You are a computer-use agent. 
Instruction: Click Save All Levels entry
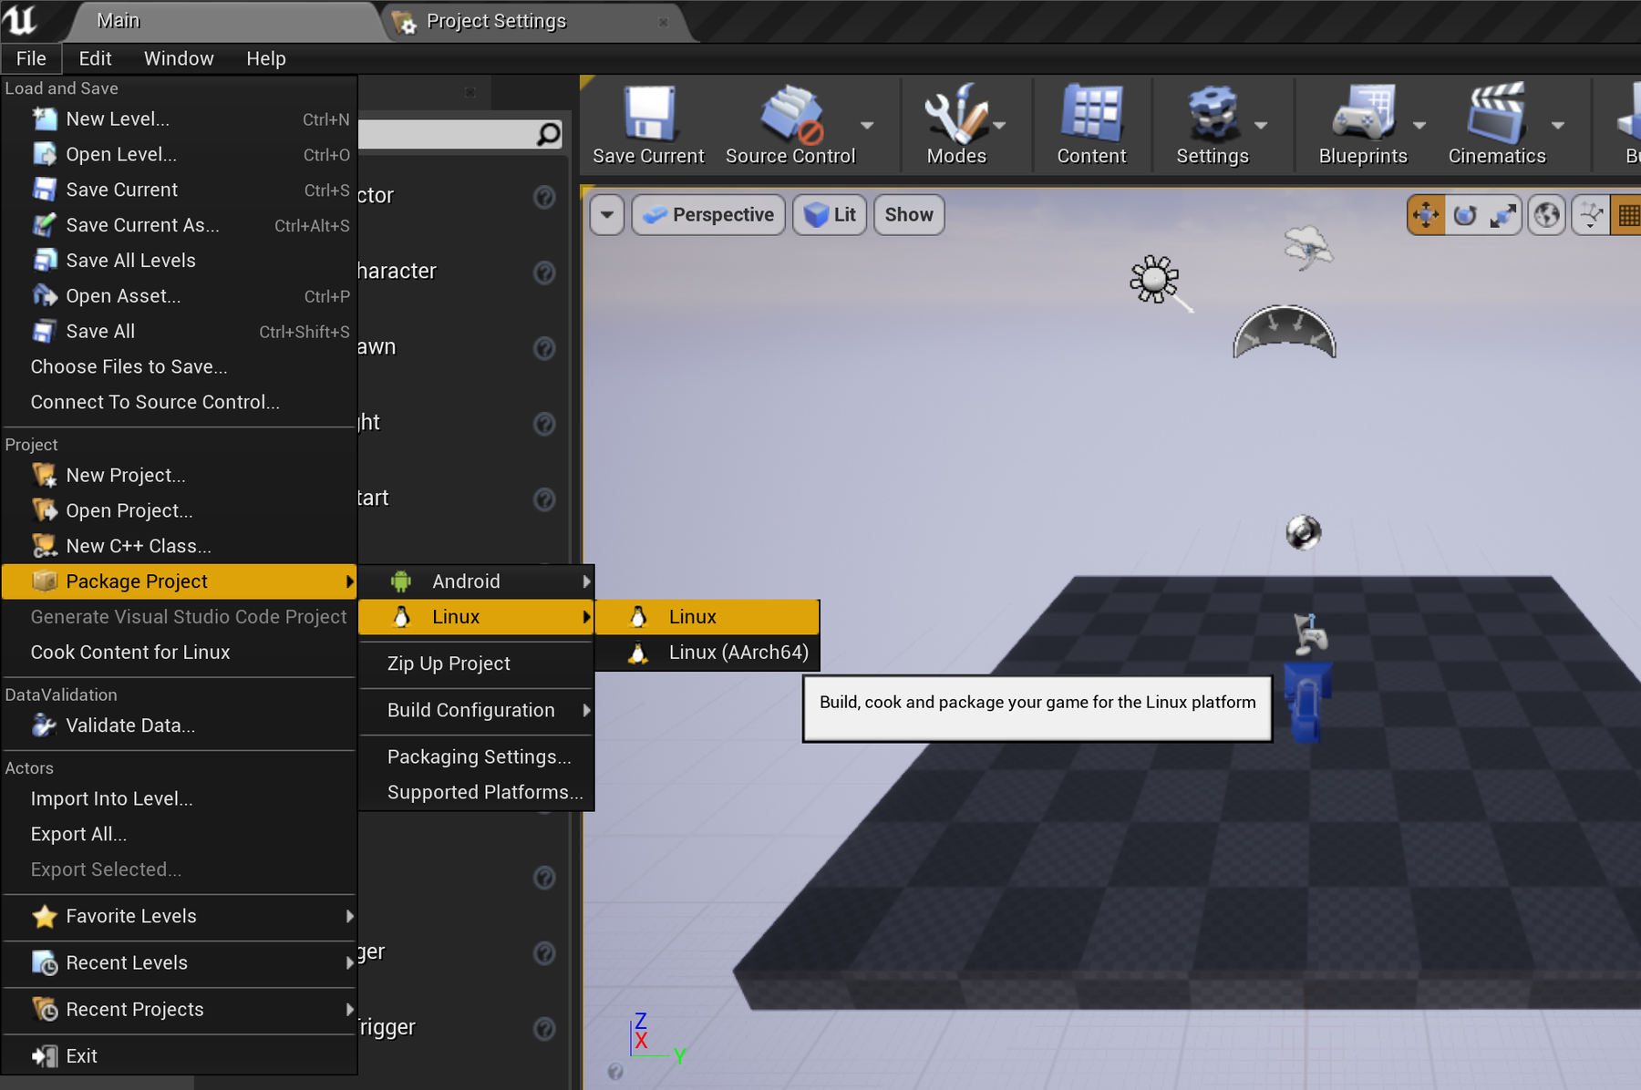pos(179,261)
